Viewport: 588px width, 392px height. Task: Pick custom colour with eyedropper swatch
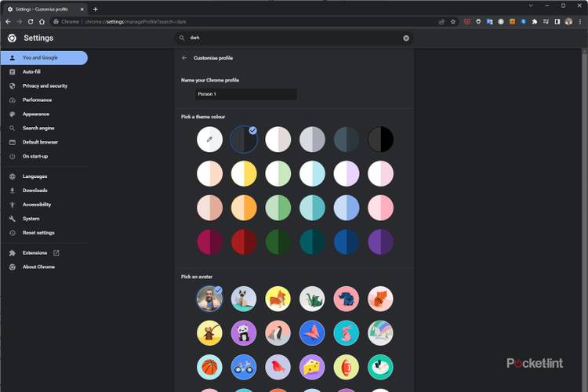[209, 140]
